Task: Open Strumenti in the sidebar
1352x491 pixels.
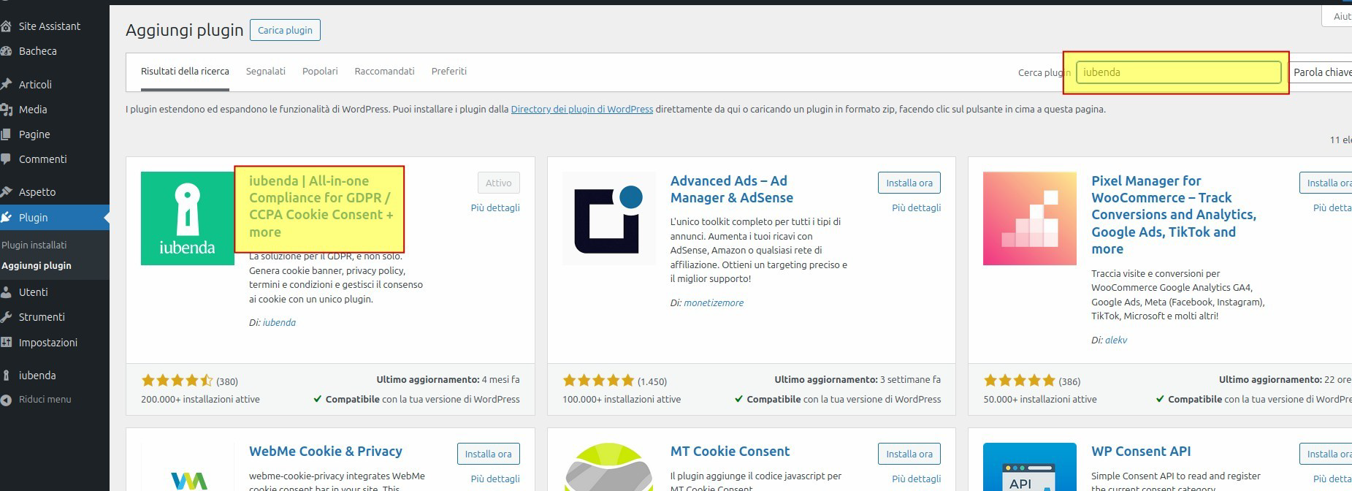Action: [42, 317]
